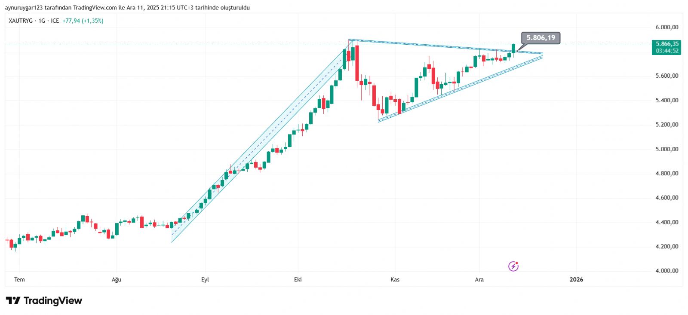Screen dimensions: 688x315
Task: Click the 5.806,19 price callout label
Action: (x=541, y=38)
